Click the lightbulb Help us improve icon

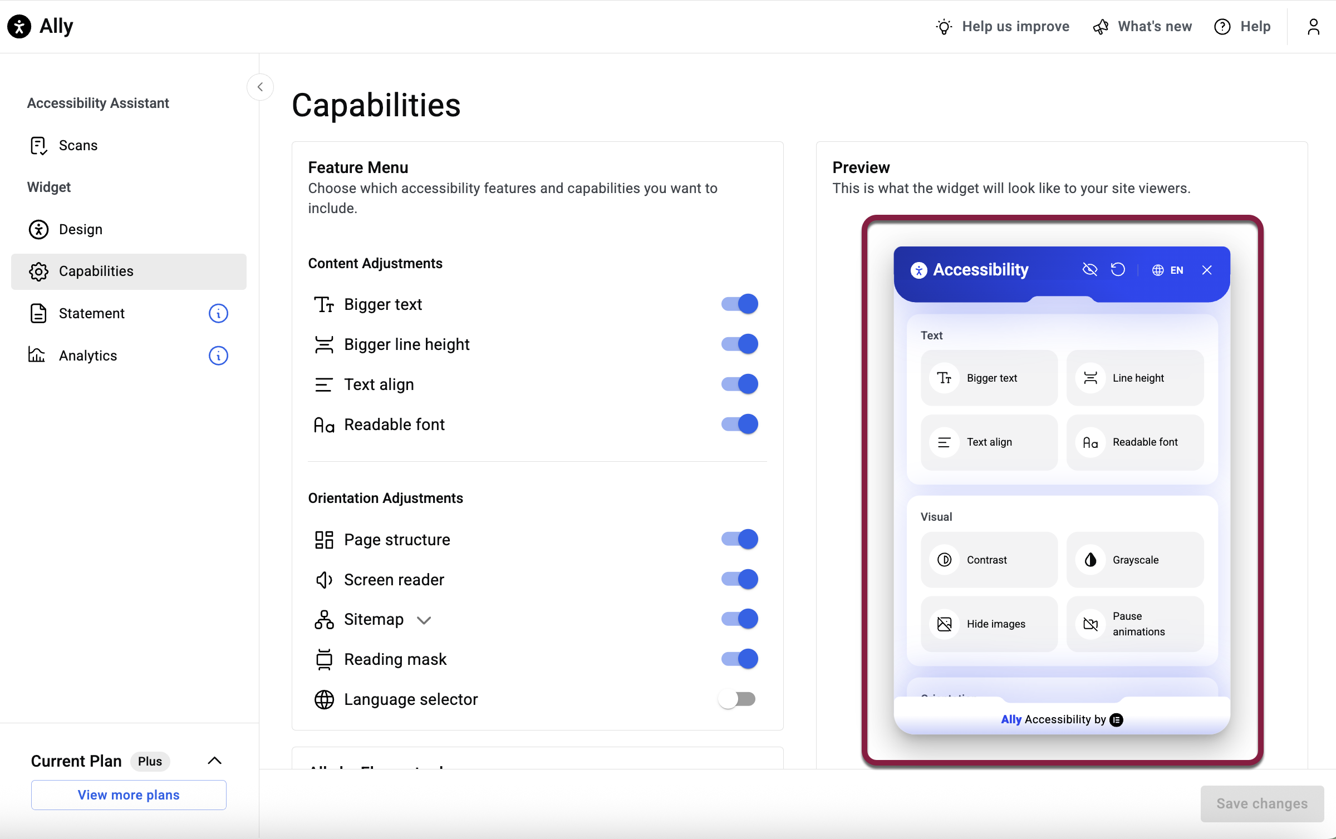944,27
